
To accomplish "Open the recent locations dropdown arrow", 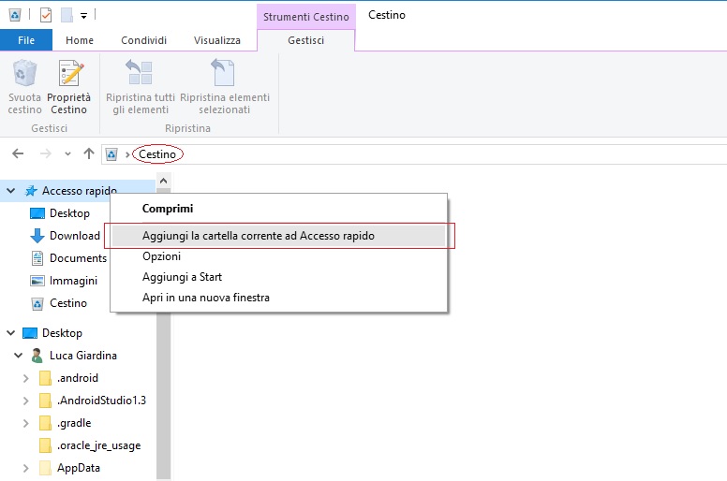I will [x=67, y=153].
